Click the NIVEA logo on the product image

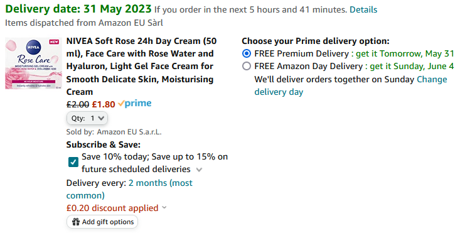pos(33,47)
